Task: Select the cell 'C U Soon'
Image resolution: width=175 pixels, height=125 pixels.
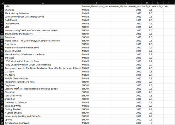Action: 43,72
